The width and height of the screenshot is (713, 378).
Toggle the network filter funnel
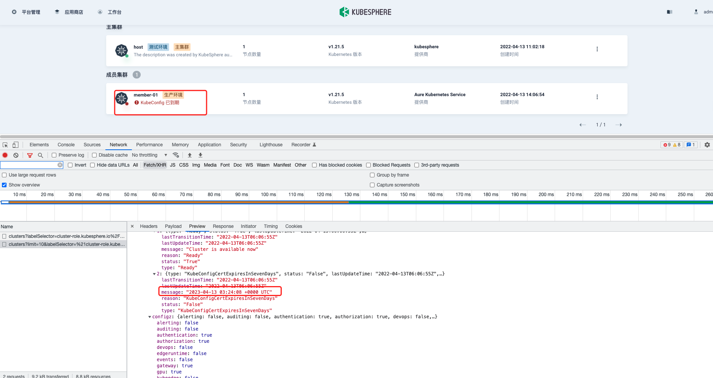tap(30, 155)
